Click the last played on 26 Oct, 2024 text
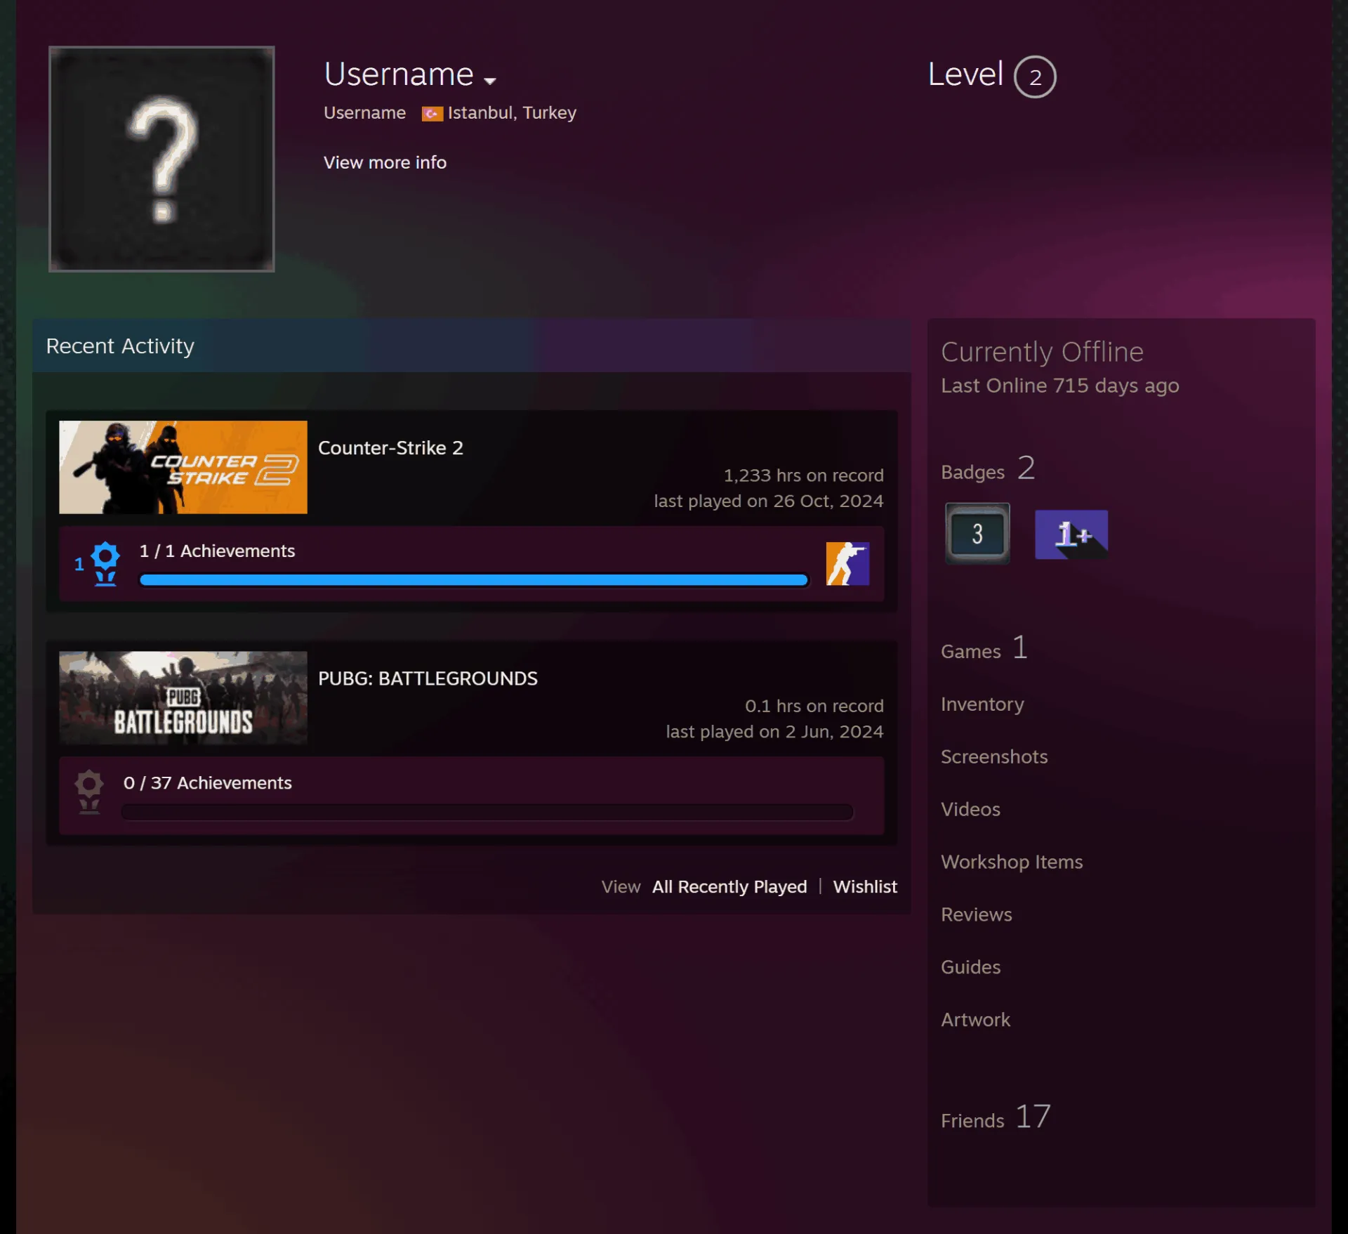1348x1234 pixels. click(768, 501)
